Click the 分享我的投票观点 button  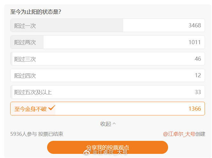(108, 147)
